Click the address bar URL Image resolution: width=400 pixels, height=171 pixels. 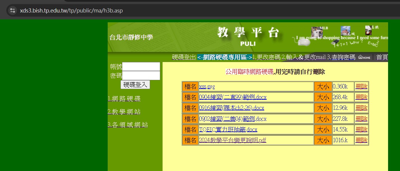click(71, 11)
